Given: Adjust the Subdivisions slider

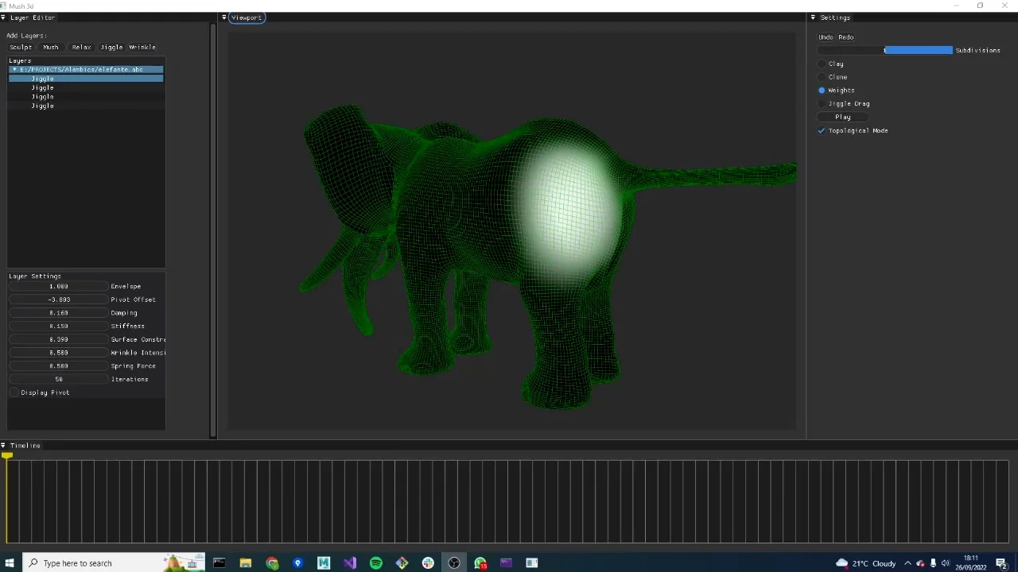Looking at the screenshot, I should coord(885,50).
